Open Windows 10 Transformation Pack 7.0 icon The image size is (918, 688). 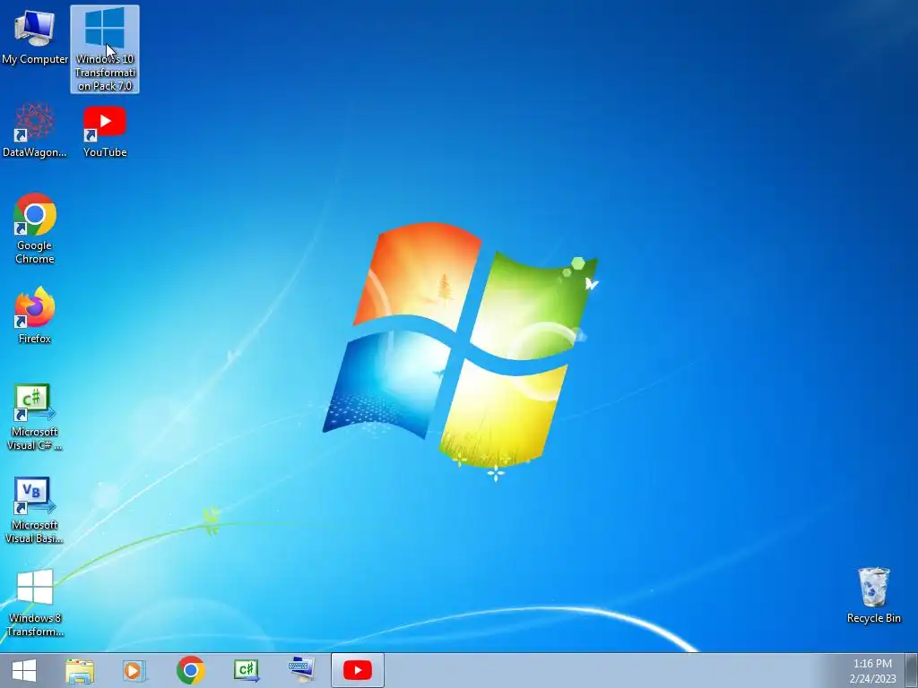pyautogui.click(x=105, y=49)
